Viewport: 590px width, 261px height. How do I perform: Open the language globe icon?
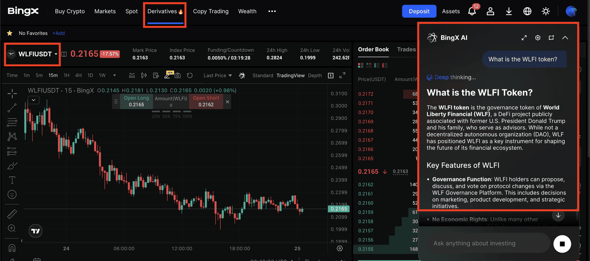pos(527,11)
